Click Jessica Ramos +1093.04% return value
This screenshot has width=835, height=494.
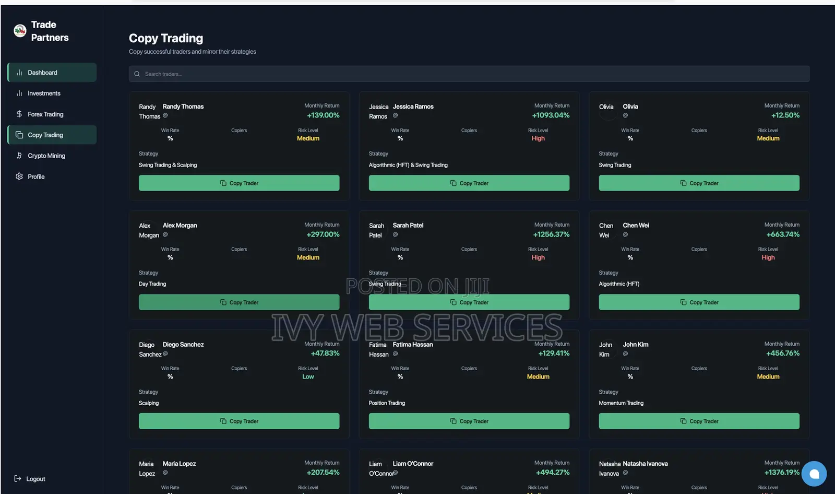(551, 115)
